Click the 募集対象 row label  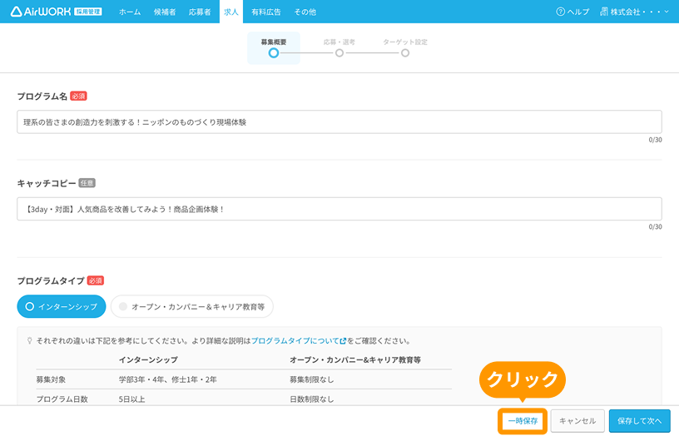click(x=51, y=379)
